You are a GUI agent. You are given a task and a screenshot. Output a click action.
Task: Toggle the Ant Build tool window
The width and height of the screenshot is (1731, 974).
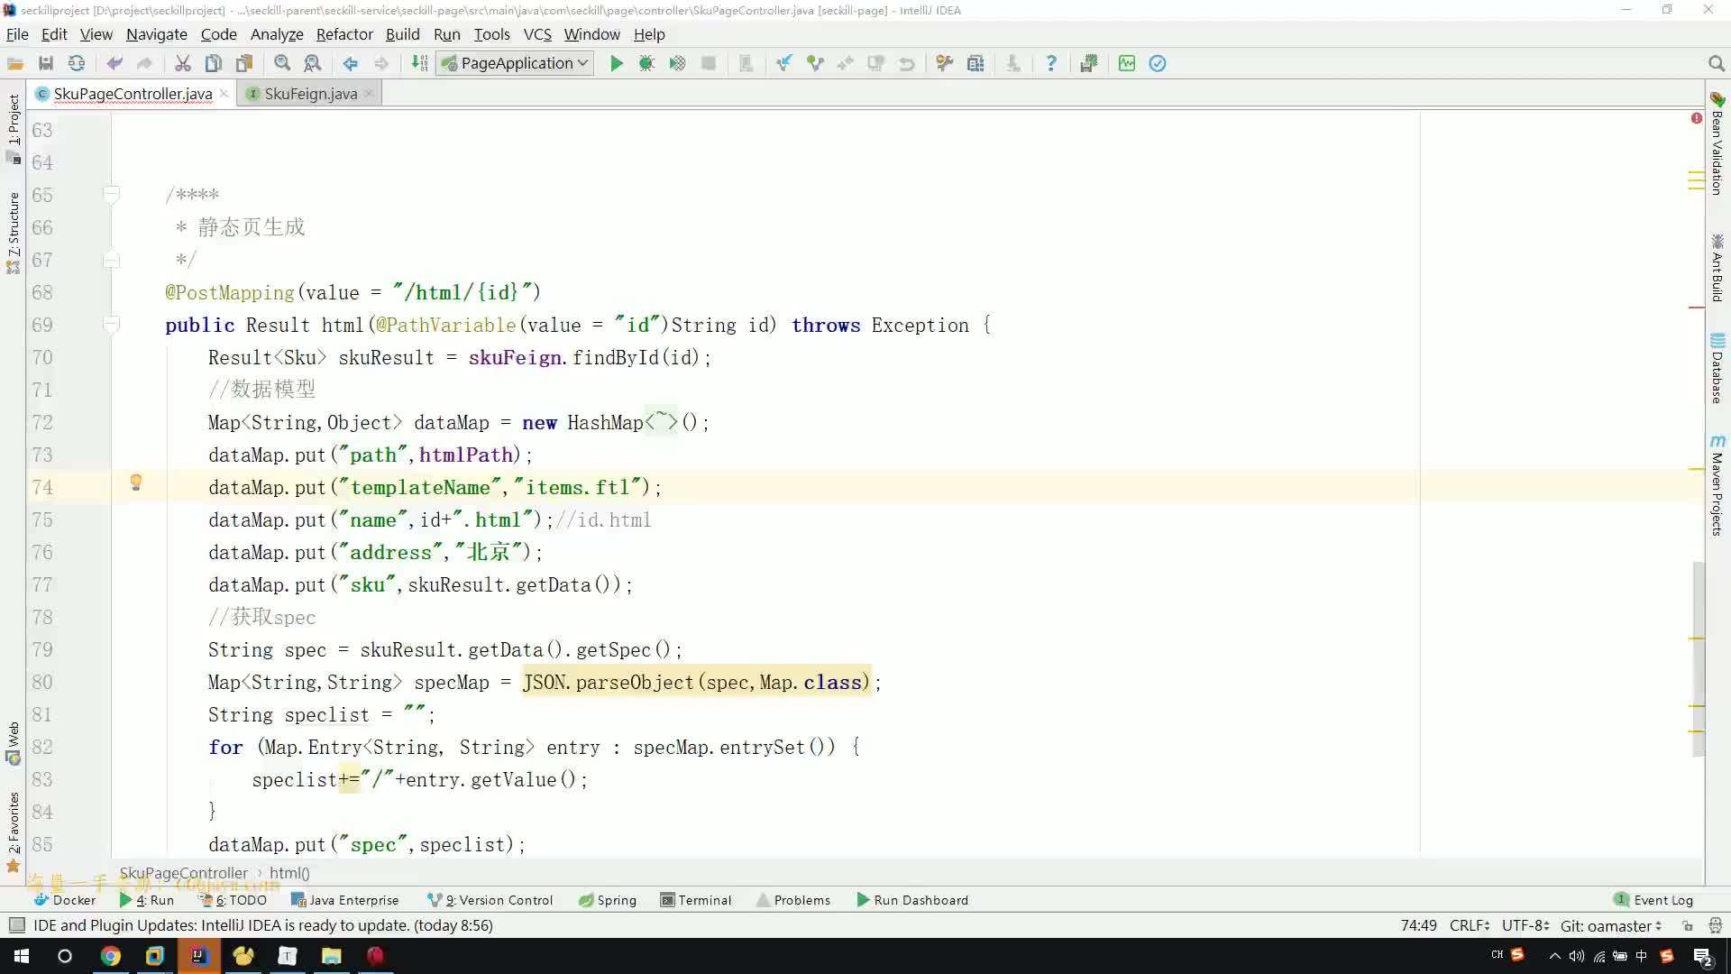1717,268
